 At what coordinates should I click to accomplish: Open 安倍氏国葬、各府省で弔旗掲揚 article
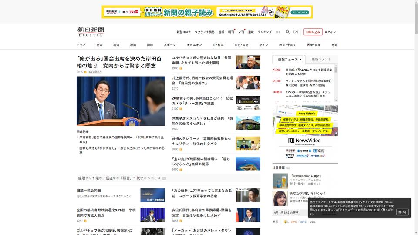[x=202, y=213]
